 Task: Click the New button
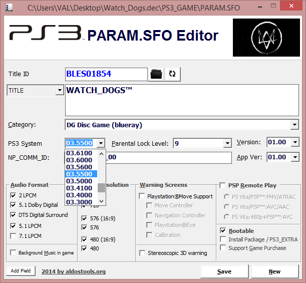[x=274, y=271]
